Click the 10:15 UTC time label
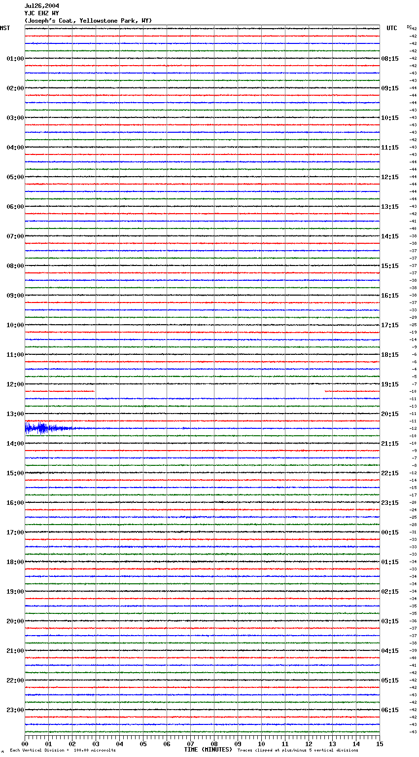The height and width of the screenshot is (757, 419). 390,118
